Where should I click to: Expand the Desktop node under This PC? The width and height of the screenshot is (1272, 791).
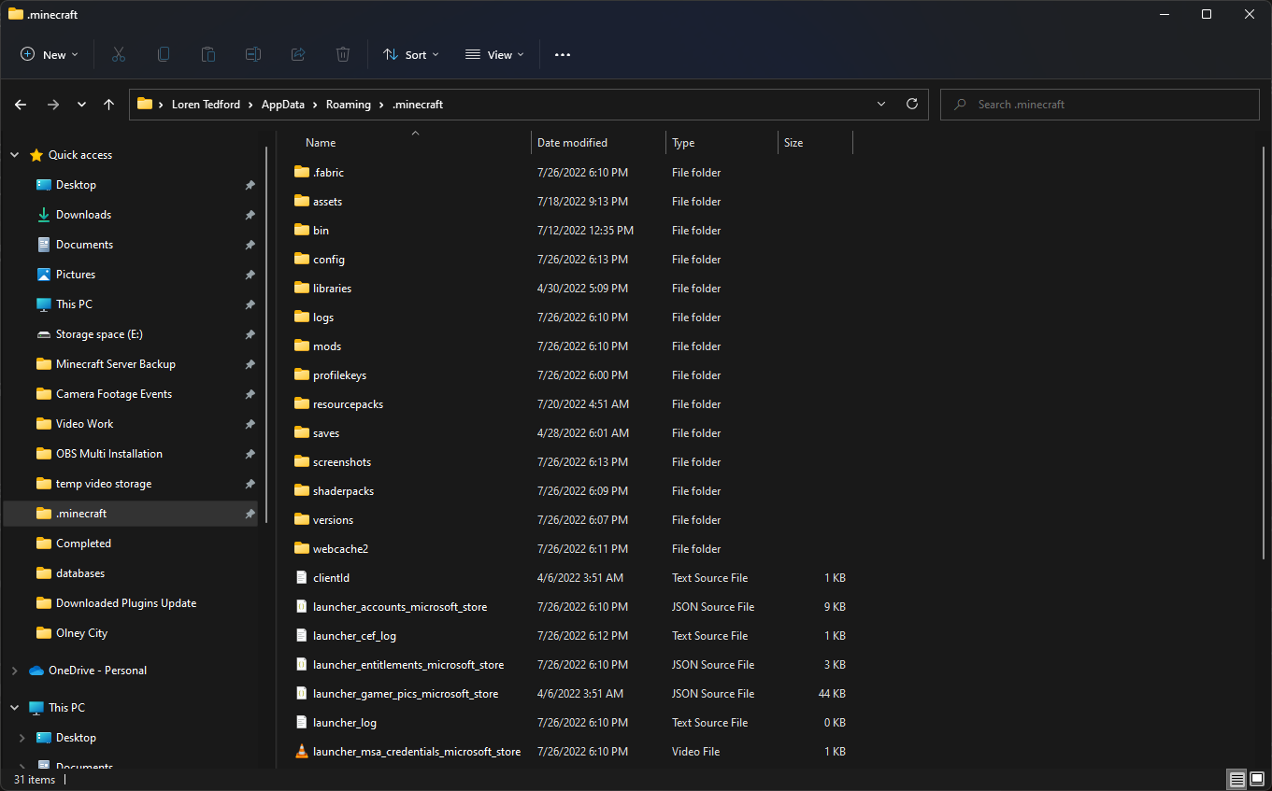21,738
